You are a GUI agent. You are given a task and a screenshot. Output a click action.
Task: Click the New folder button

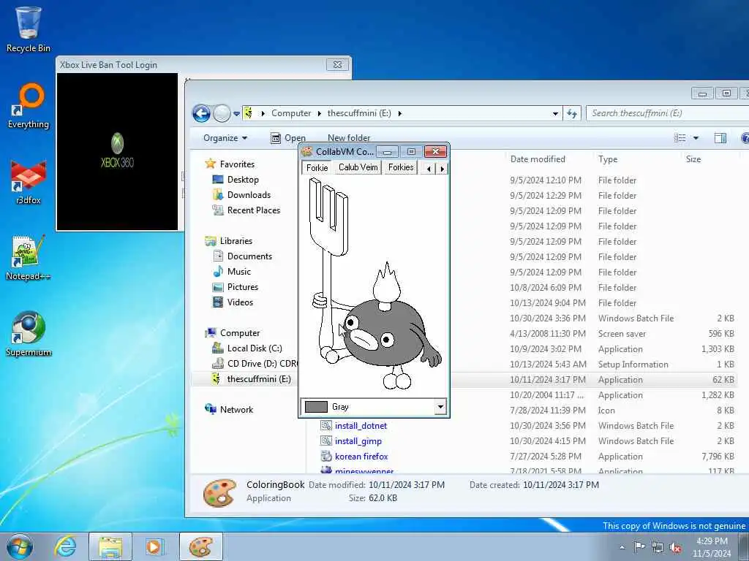click(x=349, y=138)
